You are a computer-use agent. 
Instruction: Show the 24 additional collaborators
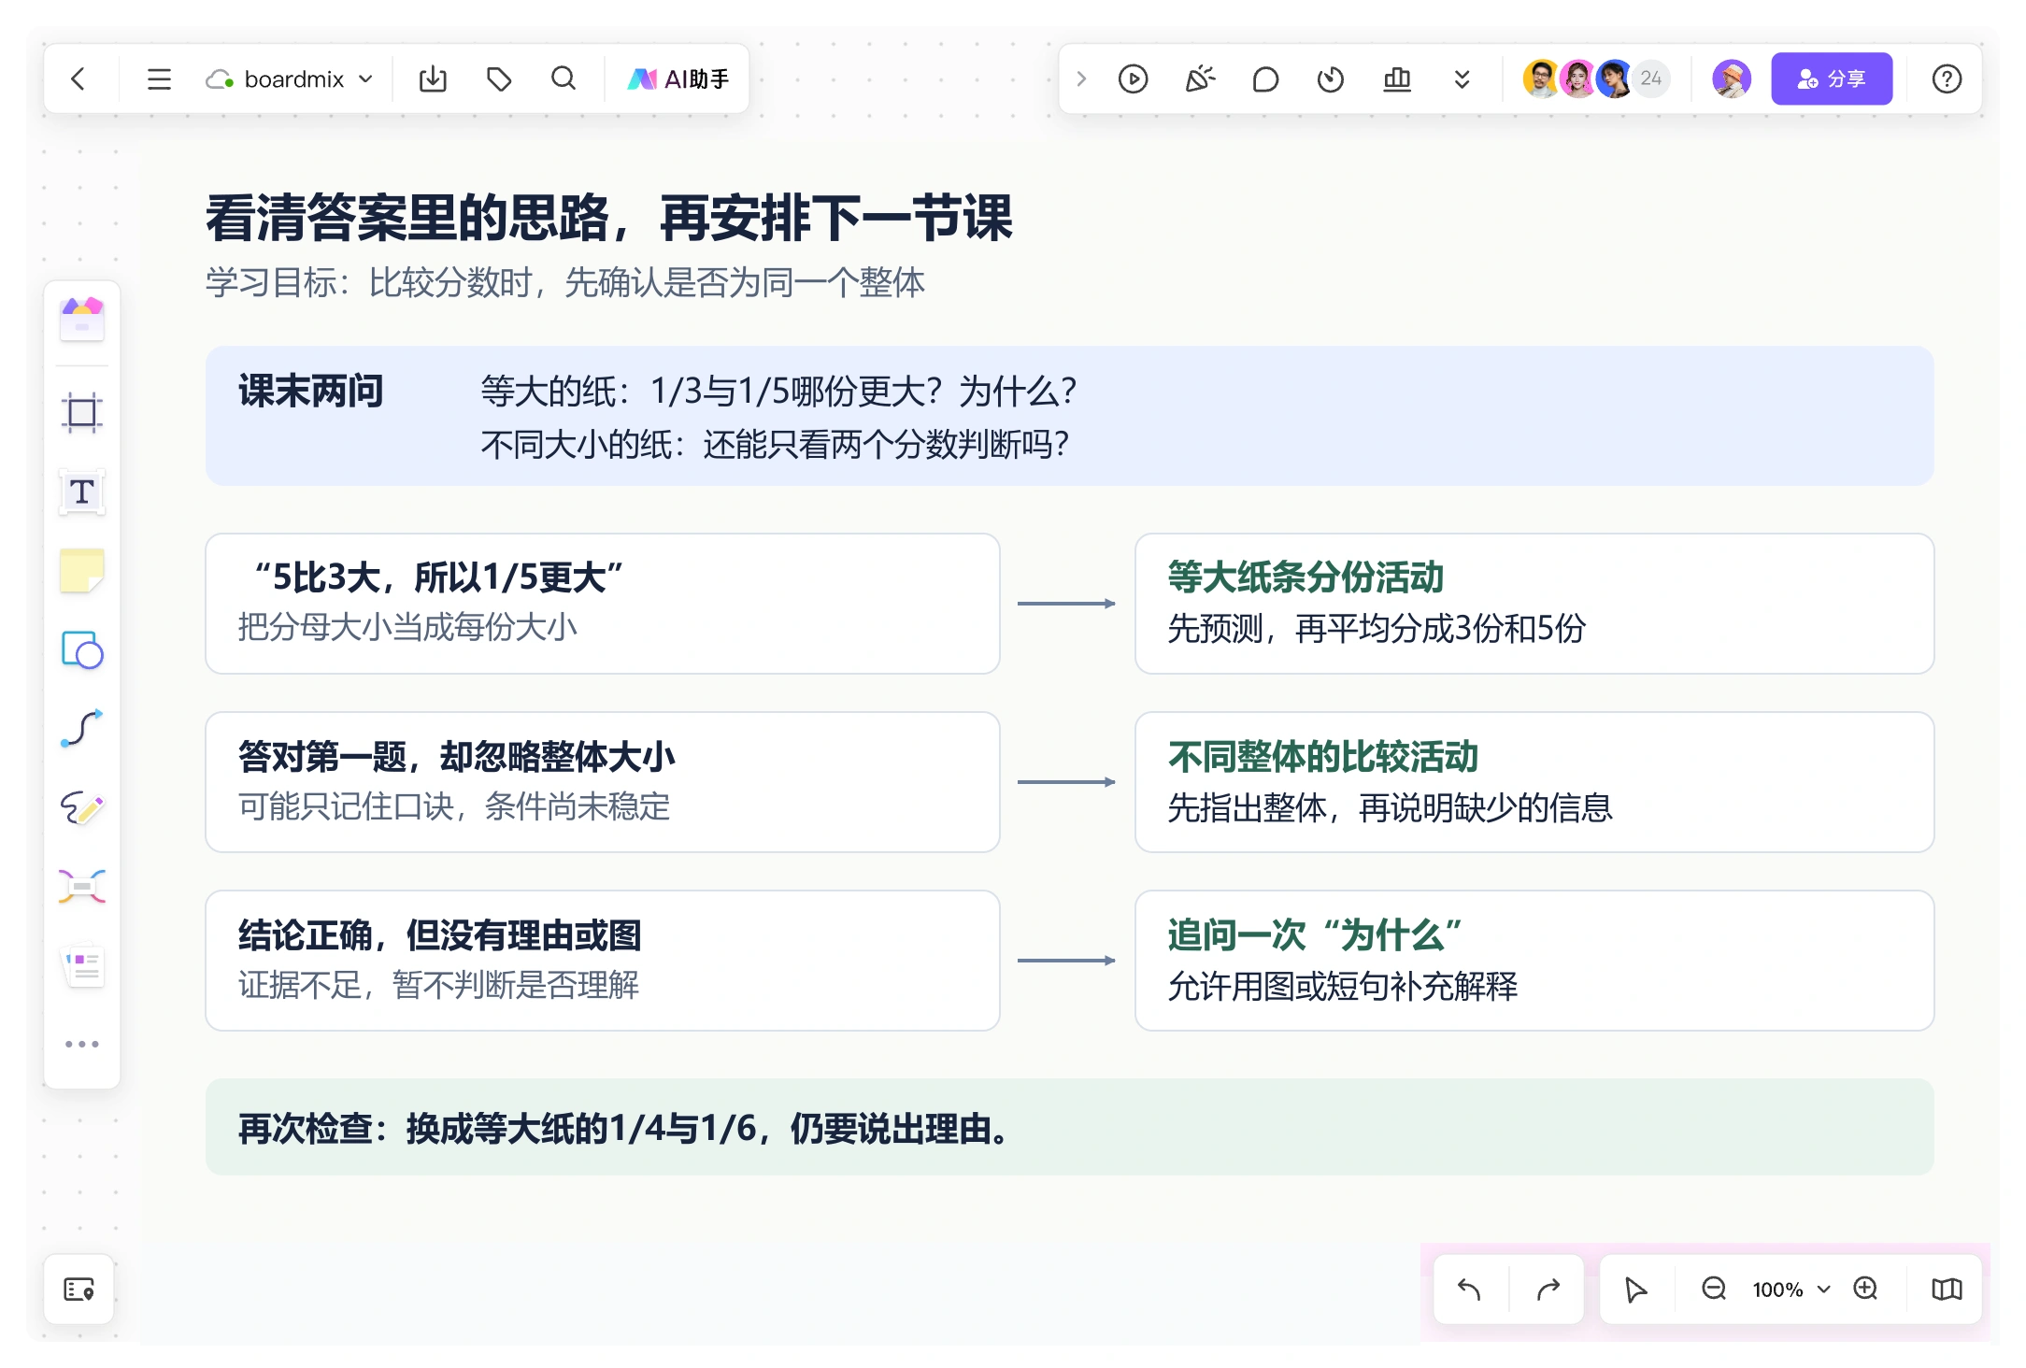tap(1651, 79)
